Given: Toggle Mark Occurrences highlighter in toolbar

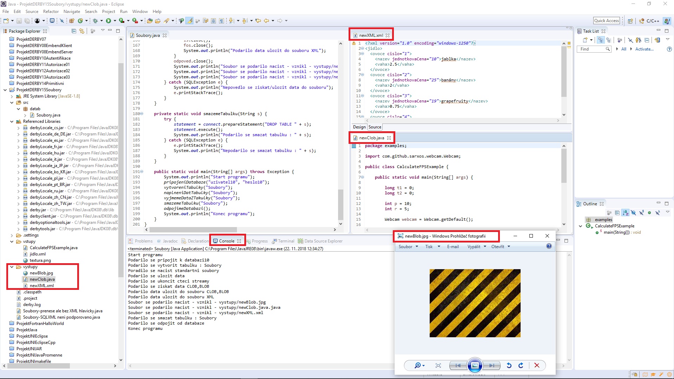Looking at the screenshot, I should click(x=190, y=21).
